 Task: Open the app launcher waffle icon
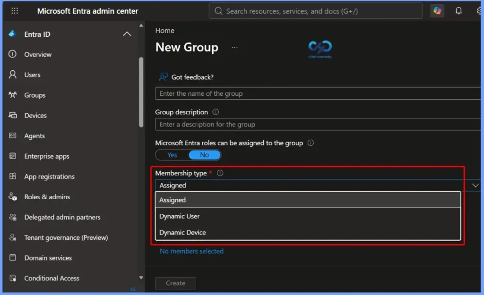tap(15, 11)
